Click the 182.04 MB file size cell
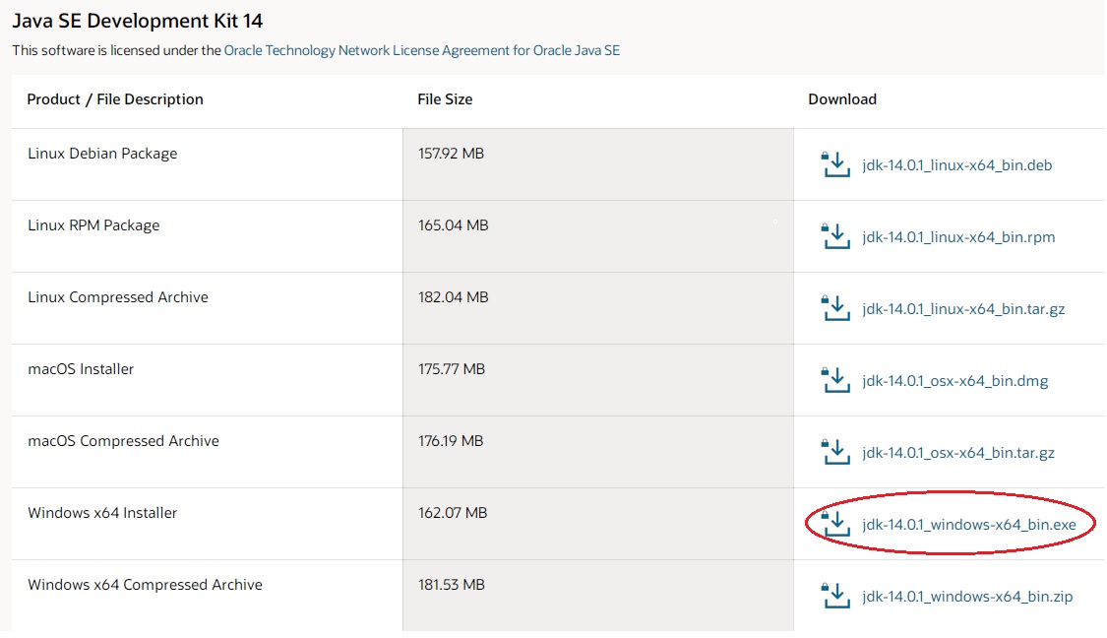Viewport: 1107px width, 638px height. [598, 309]
